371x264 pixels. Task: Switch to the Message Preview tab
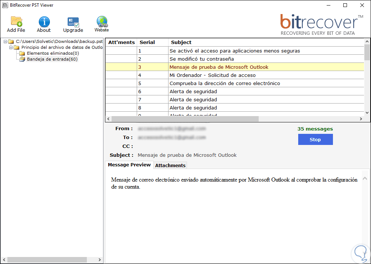129,165
